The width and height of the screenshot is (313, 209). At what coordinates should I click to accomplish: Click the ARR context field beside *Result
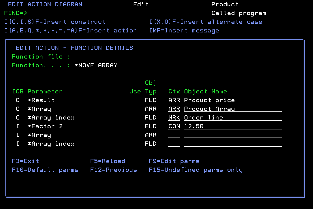coord(174,100)
